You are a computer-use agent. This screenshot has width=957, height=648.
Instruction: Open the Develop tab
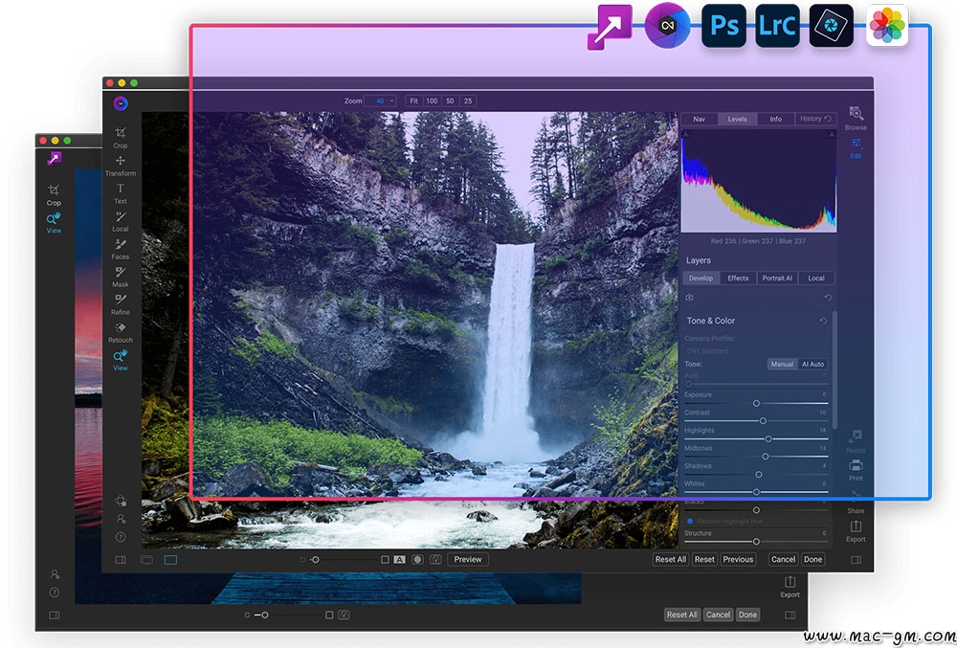pos(701,279)
